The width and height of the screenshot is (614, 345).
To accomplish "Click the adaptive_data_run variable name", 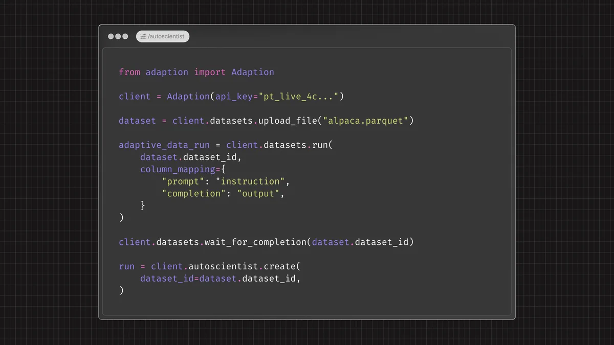I will tap(164, 145).
